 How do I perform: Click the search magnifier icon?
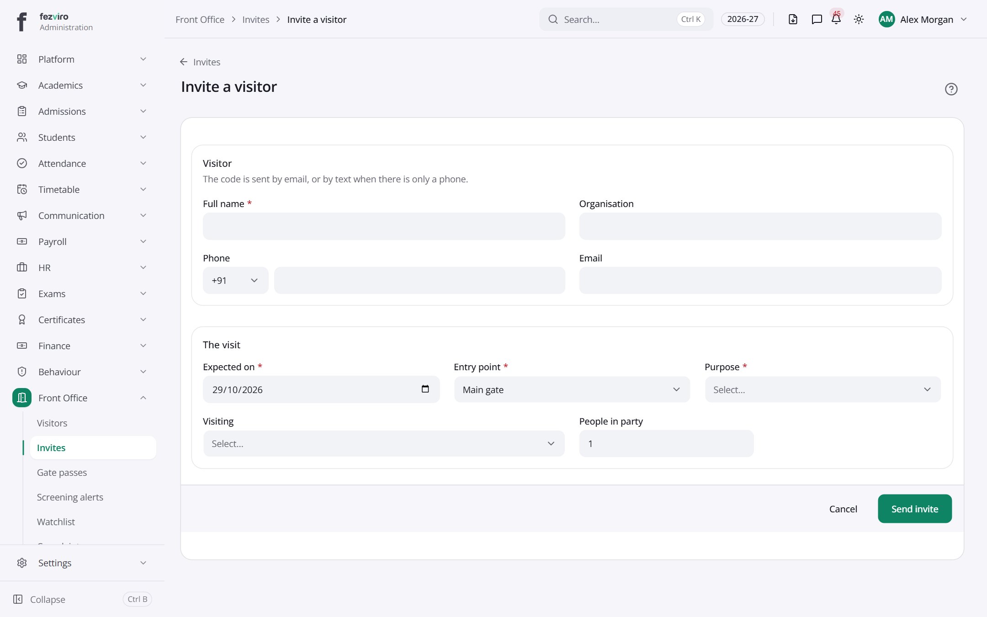pos(553,19)
